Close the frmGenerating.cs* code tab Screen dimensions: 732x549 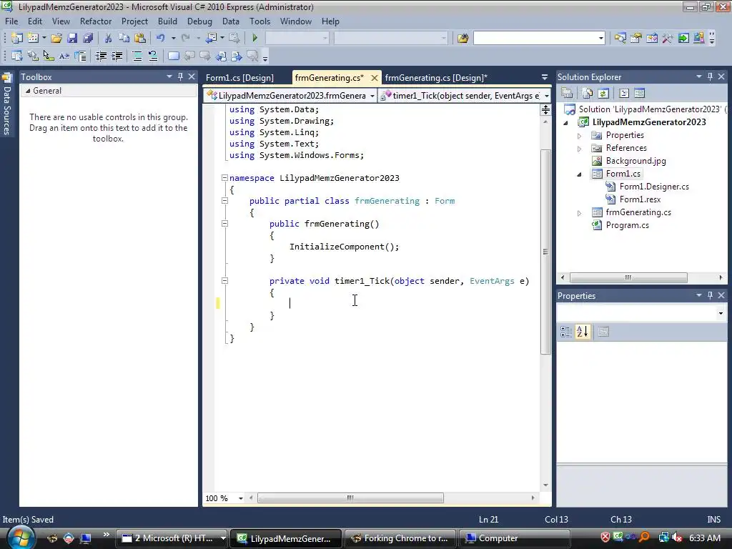[375, 78]
